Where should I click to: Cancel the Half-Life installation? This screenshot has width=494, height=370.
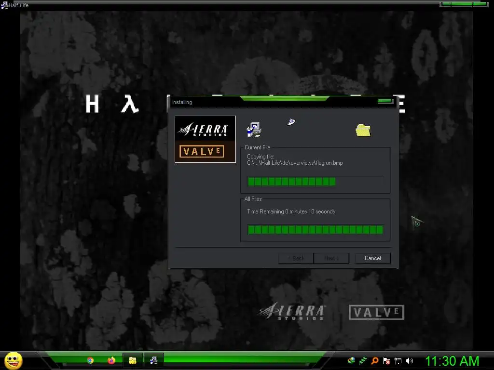[x=373, y=258]
